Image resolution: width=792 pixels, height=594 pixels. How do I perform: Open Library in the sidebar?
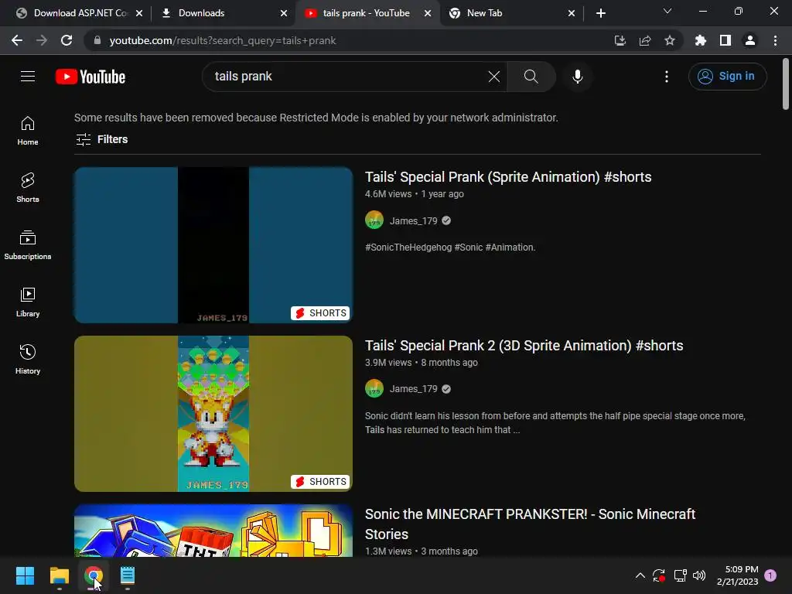(28, 302)
